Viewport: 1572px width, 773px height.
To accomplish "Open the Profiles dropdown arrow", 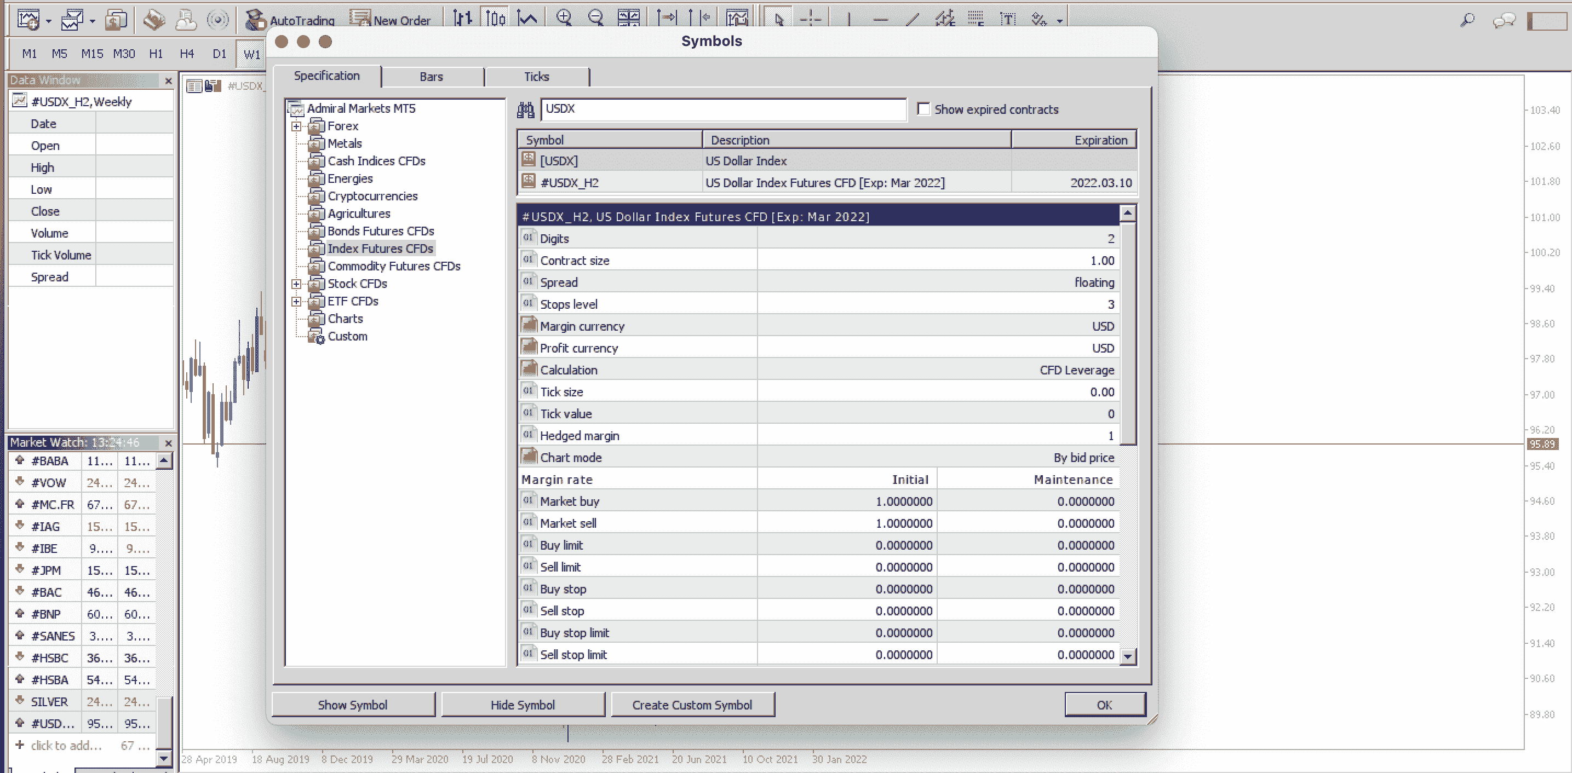I will click(x=92, y=21).
